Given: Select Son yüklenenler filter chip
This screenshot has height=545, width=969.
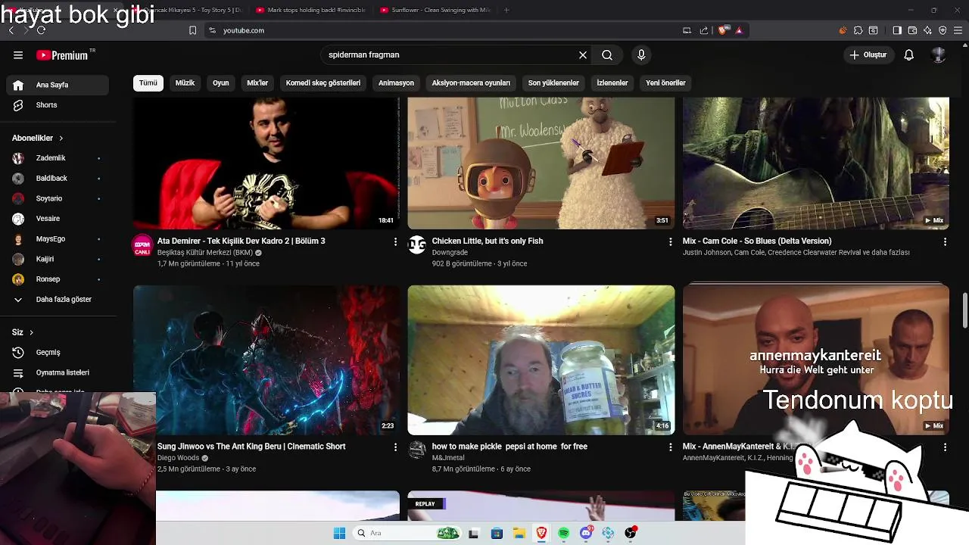Looking at the screenshot, I should (x=553, y=83).
